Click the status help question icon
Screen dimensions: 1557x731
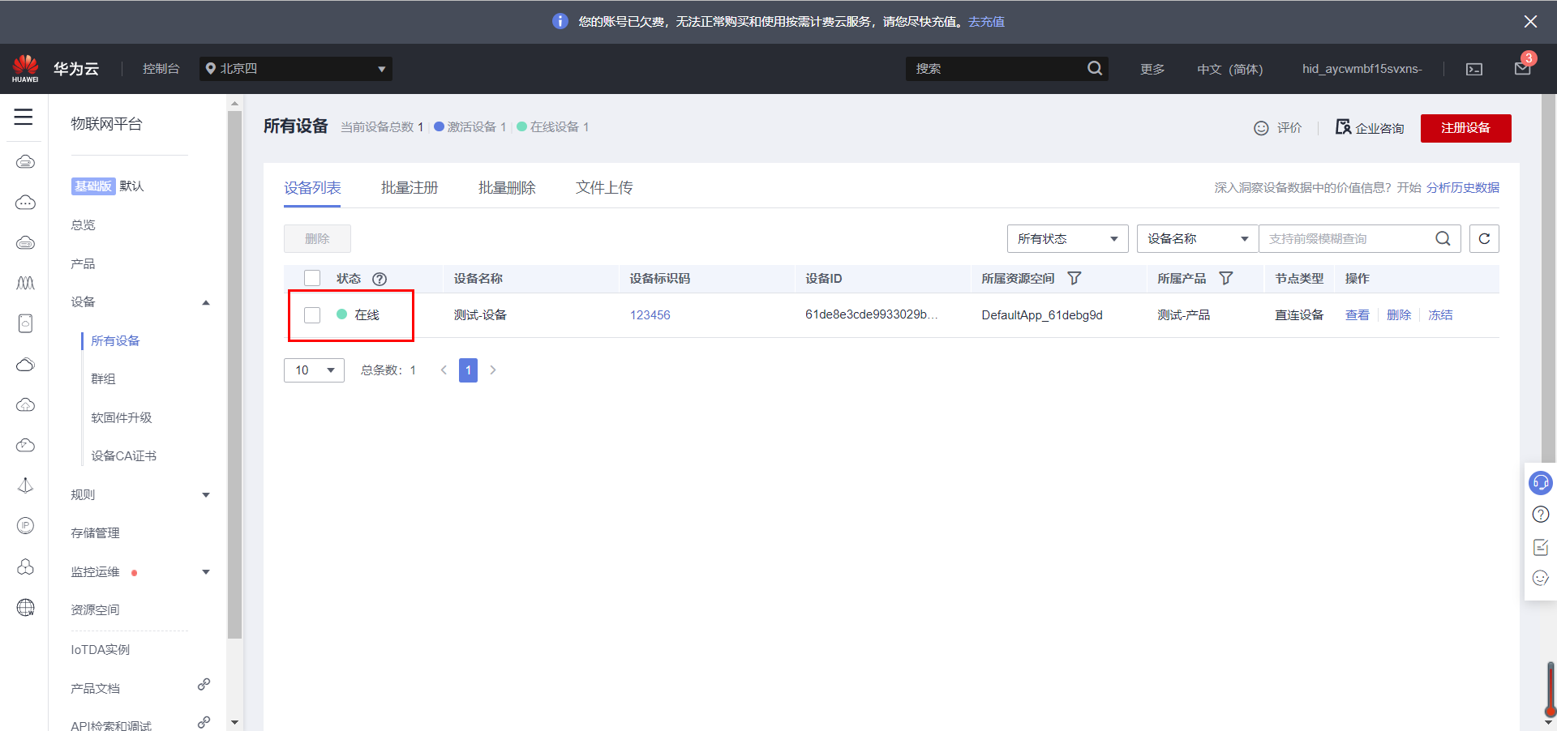click(x=380, y=279)
